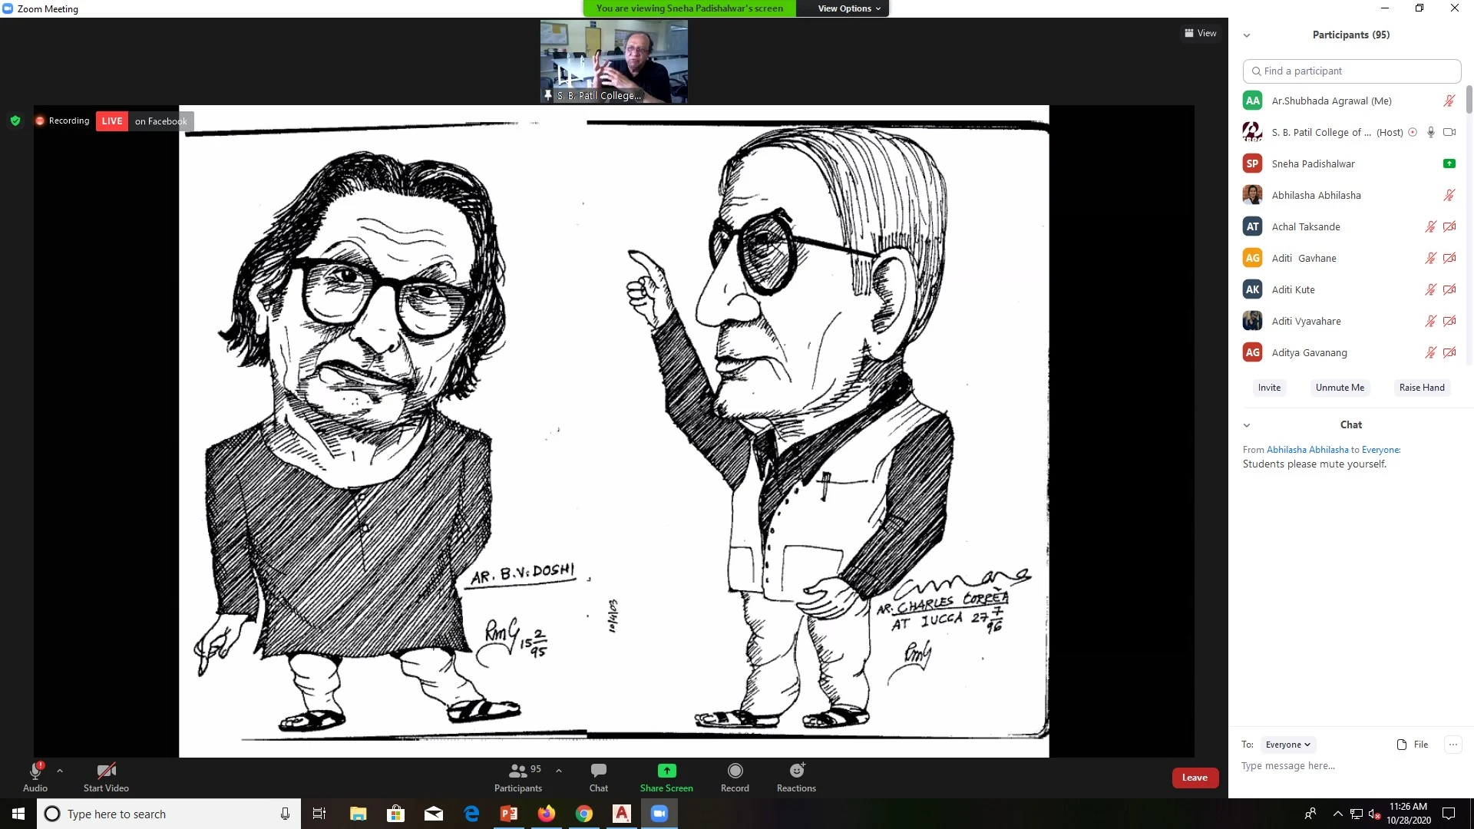Screen dimensions: 1474x829
Task: Click the Audio microphone icon
Action: pyautogui.click(x=35, y=771)
